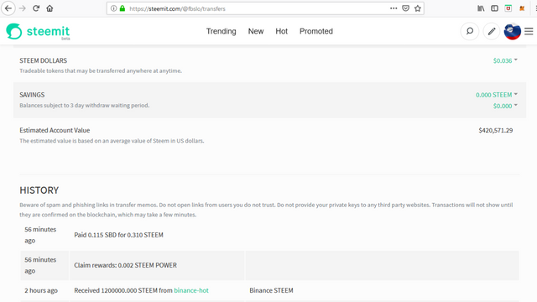Viewport: 537px width, 302px height.
Task: Click the browser forward arrow
Action: click(x=23, y=8)
